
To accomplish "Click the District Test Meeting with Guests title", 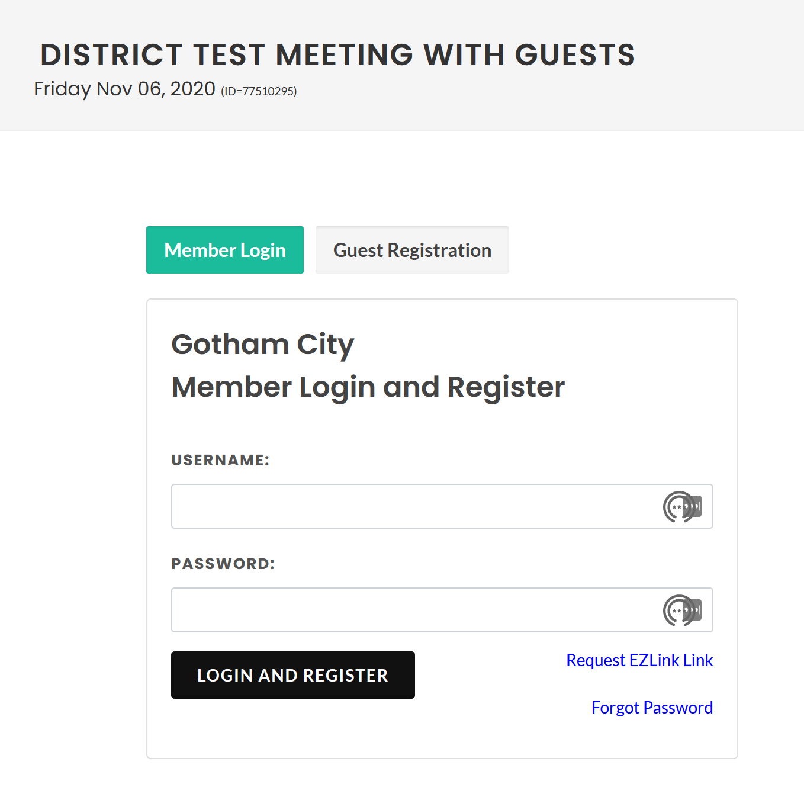I will click(x=337, y=55).
